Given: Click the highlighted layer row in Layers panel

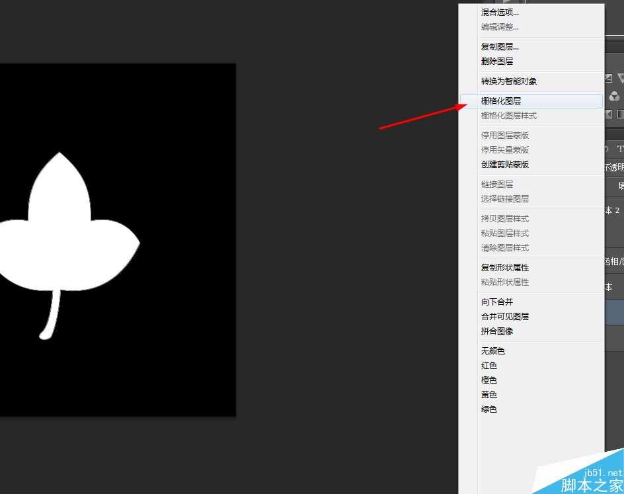Looking at the screenshot, I should point(614,314).
